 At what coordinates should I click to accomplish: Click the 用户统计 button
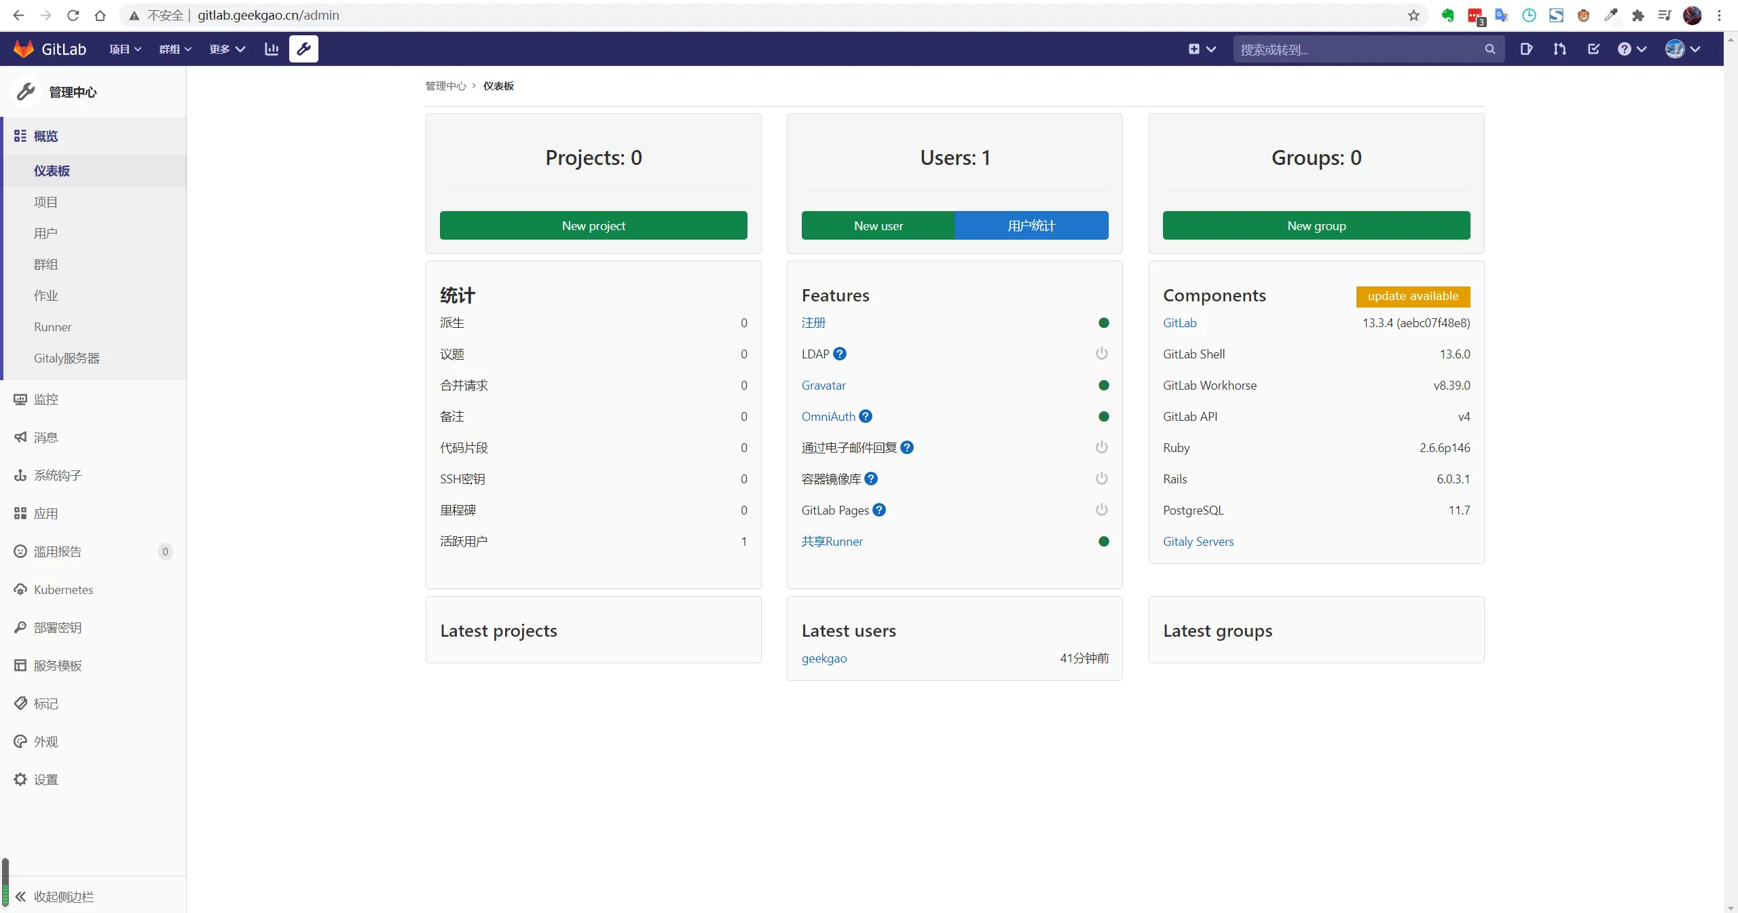(1031, 225)
